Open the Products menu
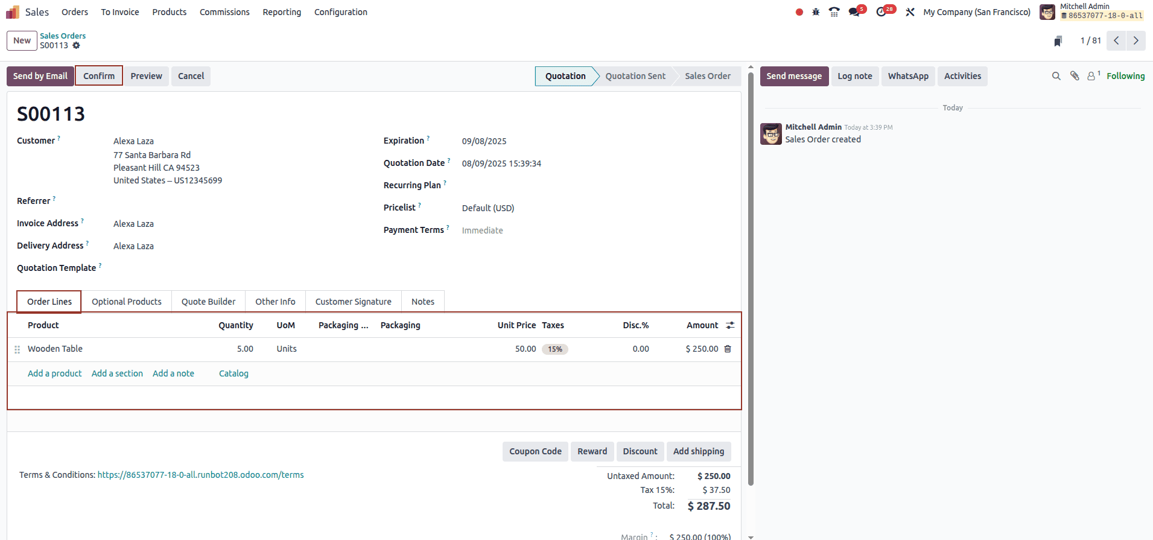Viewport: 1153px width, 540px height. tap(170, 12)
